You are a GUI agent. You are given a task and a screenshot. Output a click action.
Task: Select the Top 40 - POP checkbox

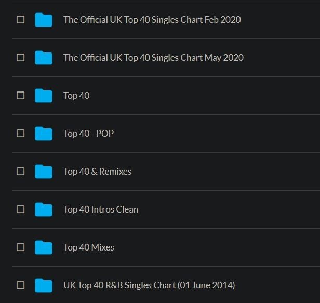coord(21,134)
